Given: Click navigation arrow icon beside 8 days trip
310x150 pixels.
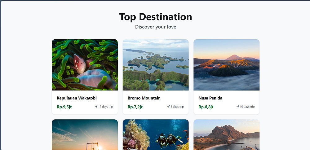Looking at the screenshot, I should coord(168,107).
